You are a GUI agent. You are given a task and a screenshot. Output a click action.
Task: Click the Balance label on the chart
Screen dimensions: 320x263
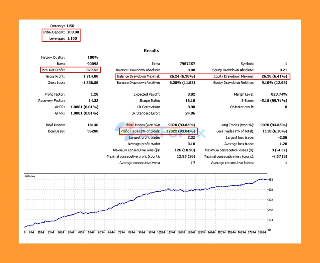pos(30,176)
